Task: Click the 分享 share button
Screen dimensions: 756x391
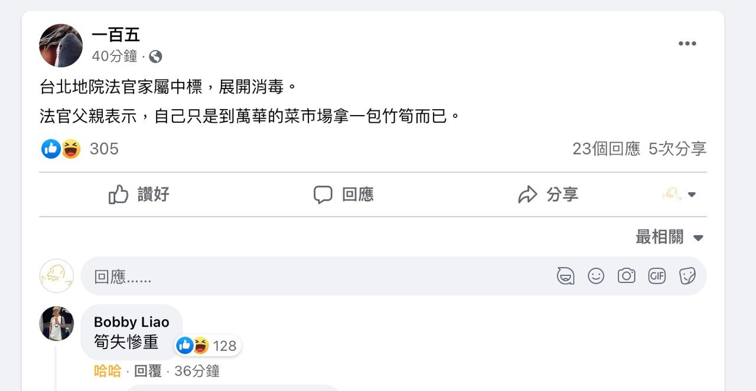Action: click(x=548, y=195)
